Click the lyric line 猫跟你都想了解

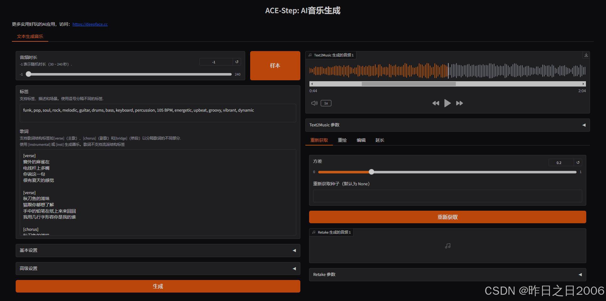coord(39,205)
